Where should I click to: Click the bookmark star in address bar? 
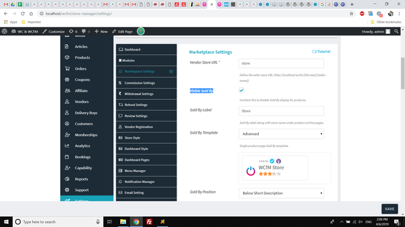click(x=351, y=14)
